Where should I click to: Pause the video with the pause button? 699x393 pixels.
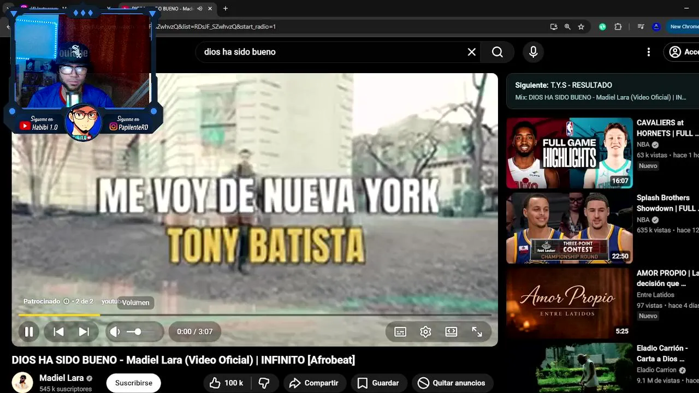29,331
